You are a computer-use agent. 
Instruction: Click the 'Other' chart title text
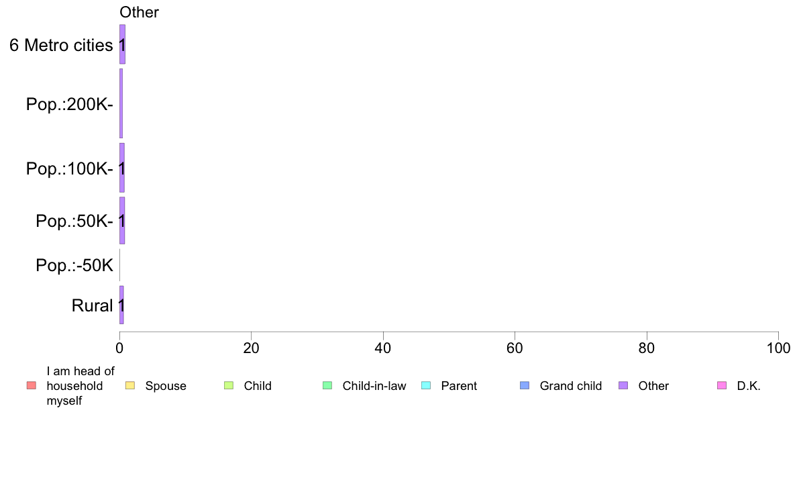point(140,12)
